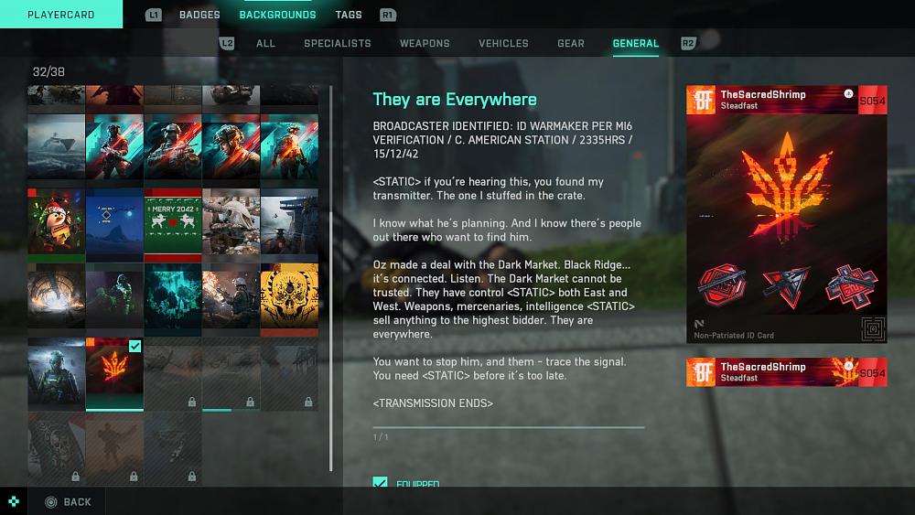915x515 pixels.
Task: Filter by Weapons category
Action: [425, 43]
